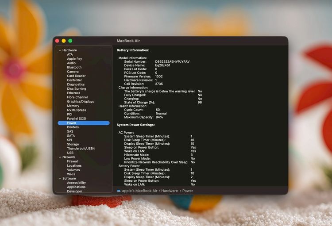Open Wi-Fi under Network
The width and height of the screenshot is (332, 226).
pos(71,174)
